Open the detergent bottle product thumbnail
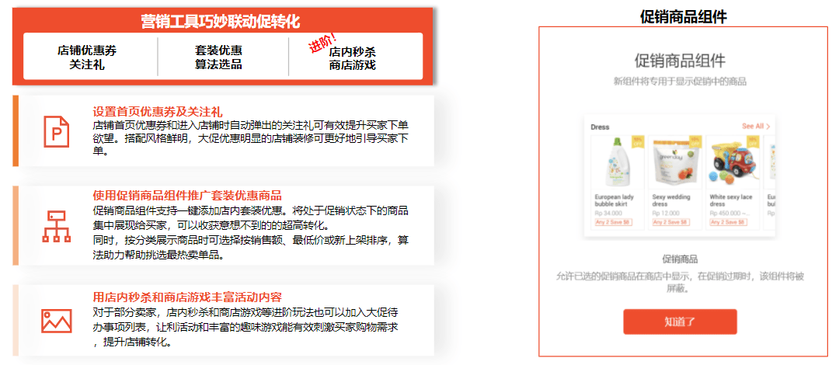Screen dimensions: 839x365 click(x=618, y=162)
